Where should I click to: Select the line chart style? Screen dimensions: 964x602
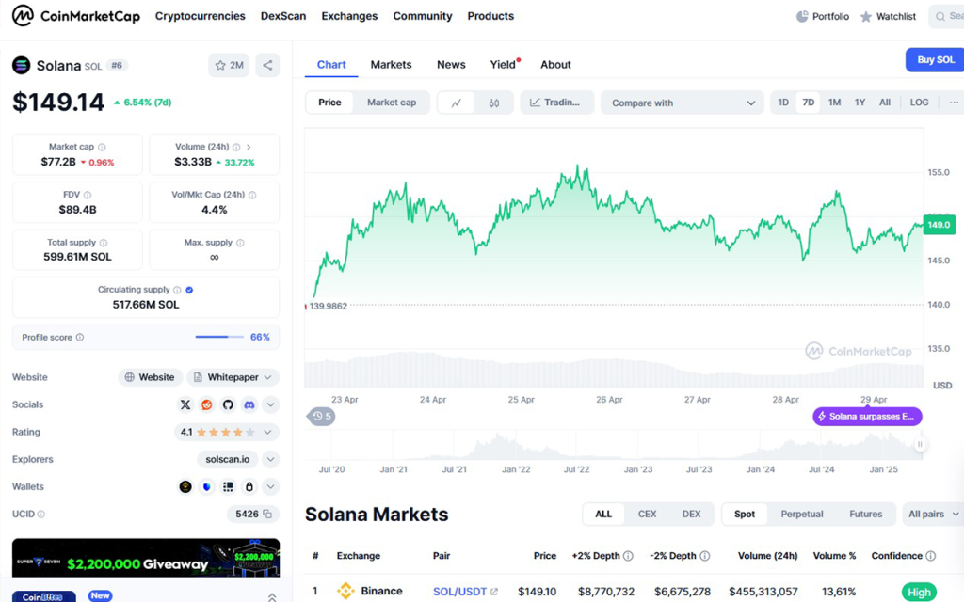457,103
